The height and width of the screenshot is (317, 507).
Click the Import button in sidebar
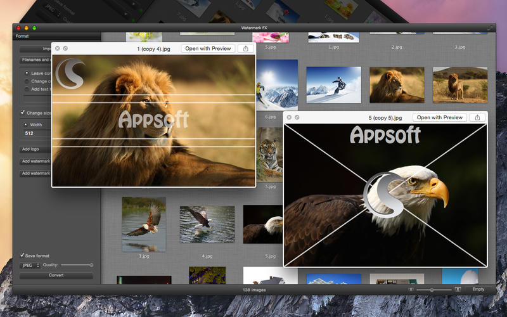point(35,49)
